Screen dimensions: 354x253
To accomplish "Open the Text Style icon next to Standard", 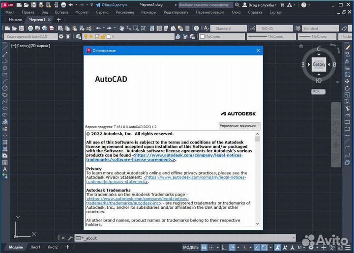I will [206, 28].
